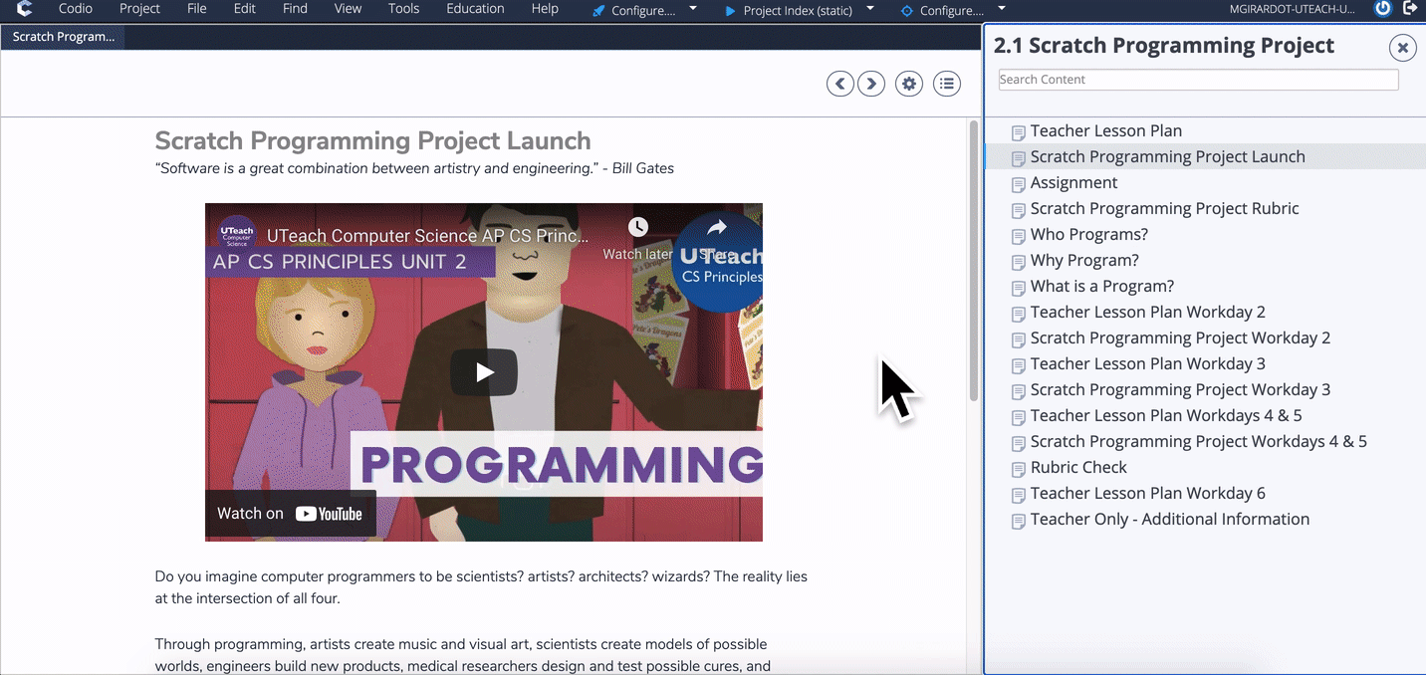Click the power icon in top bar

[x=1382, y=9]
